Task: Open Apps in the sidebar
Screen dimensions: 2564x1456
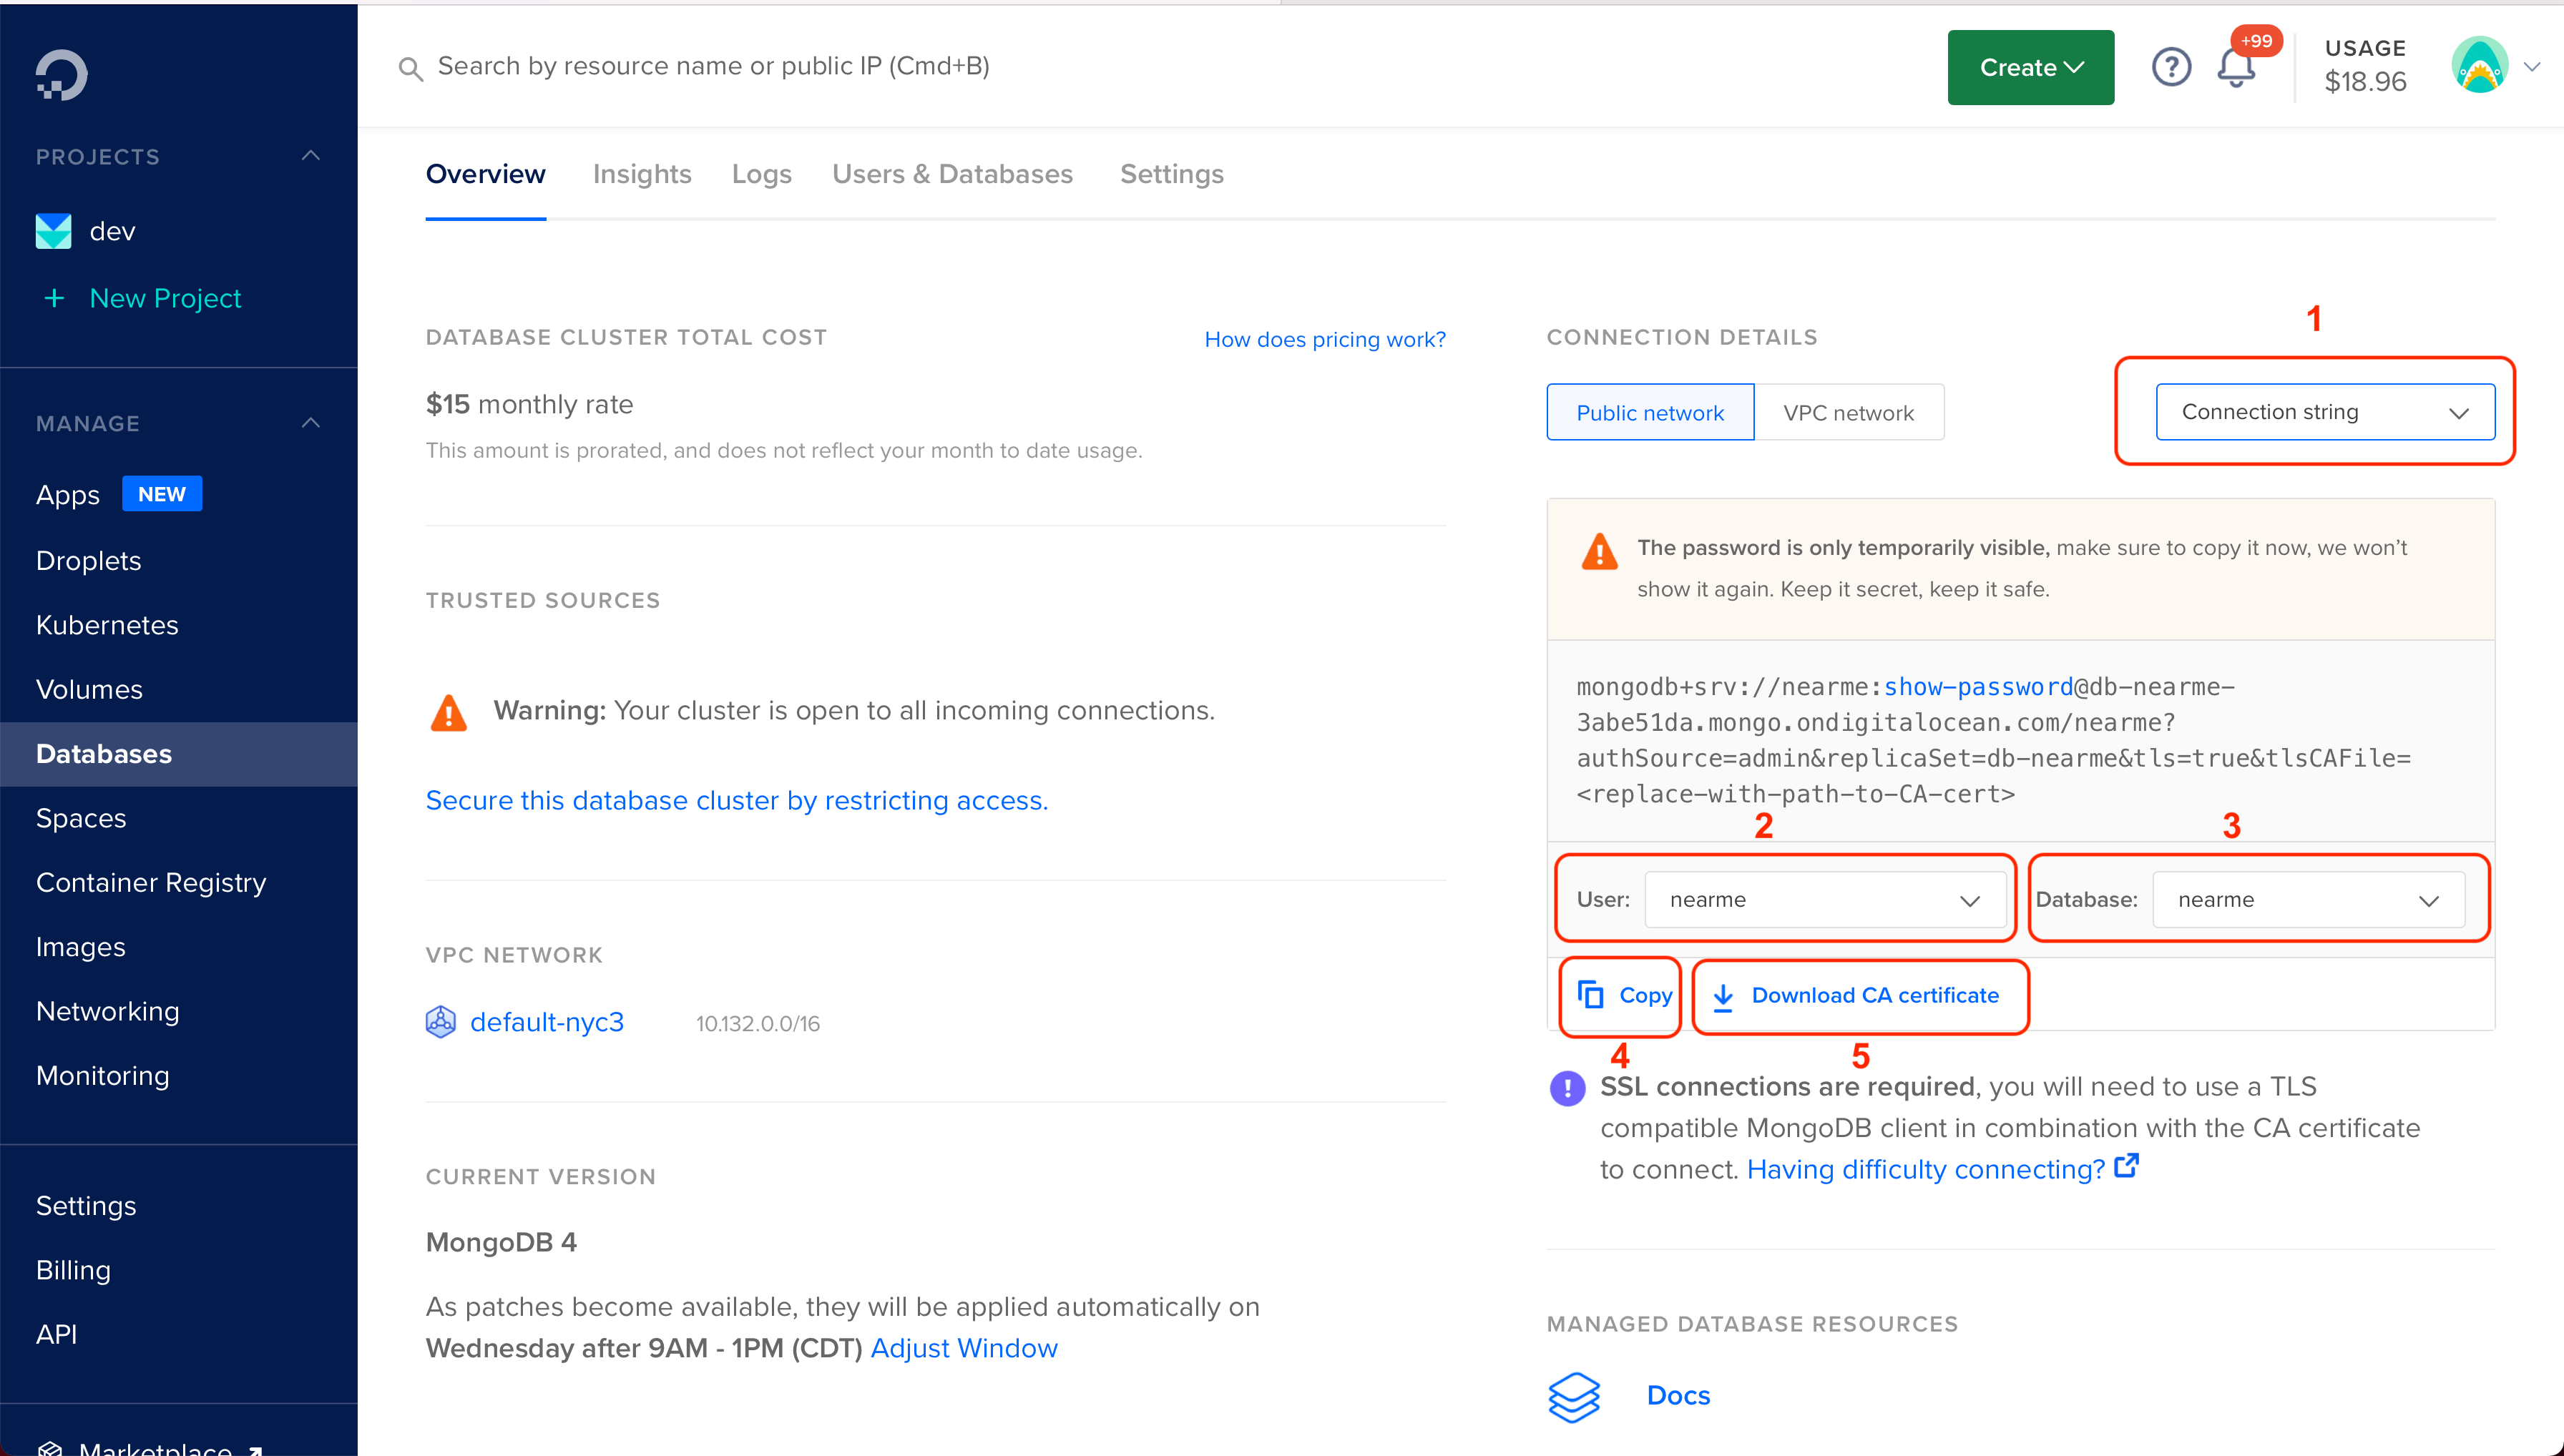Action: point(67,495)
